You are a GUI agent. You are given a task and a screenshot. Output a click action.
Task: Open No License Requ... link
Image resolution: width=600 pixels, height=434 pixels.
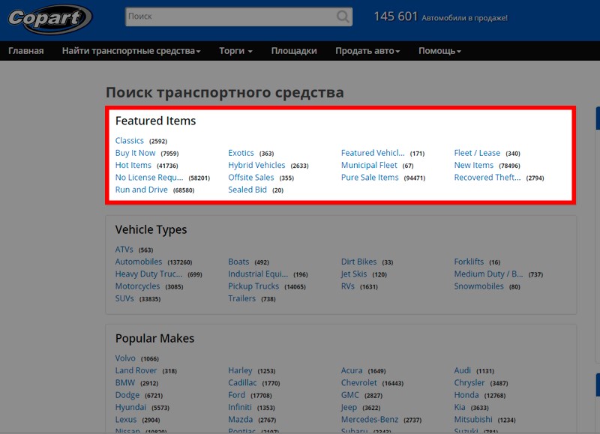click(x=149, y=178)
